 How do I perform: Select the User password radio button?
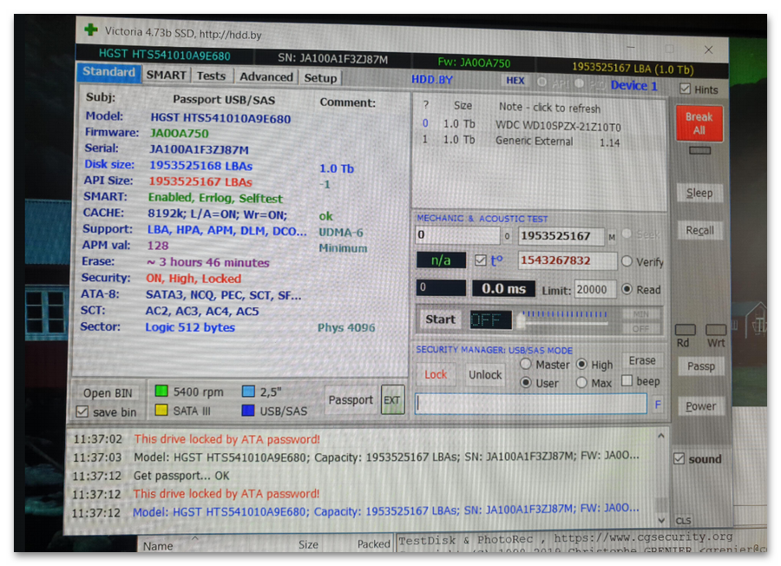[x=526, y=382]
